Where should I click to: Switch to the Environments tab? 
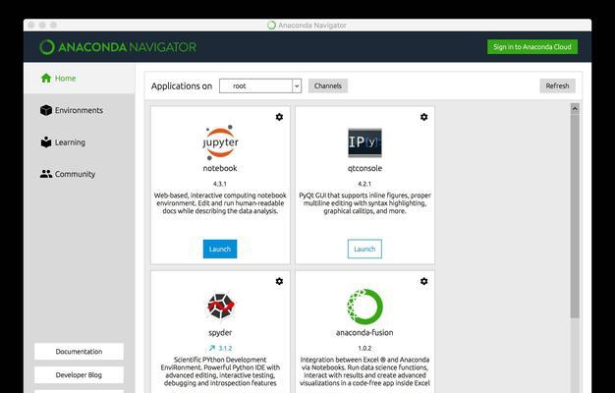[x=80, y=110]
